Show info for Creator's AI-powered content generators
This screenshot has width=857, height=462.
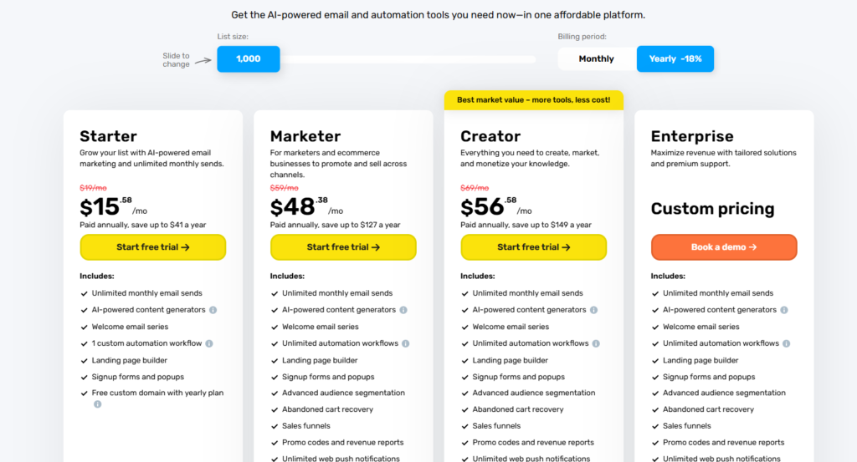click(593, 310)
